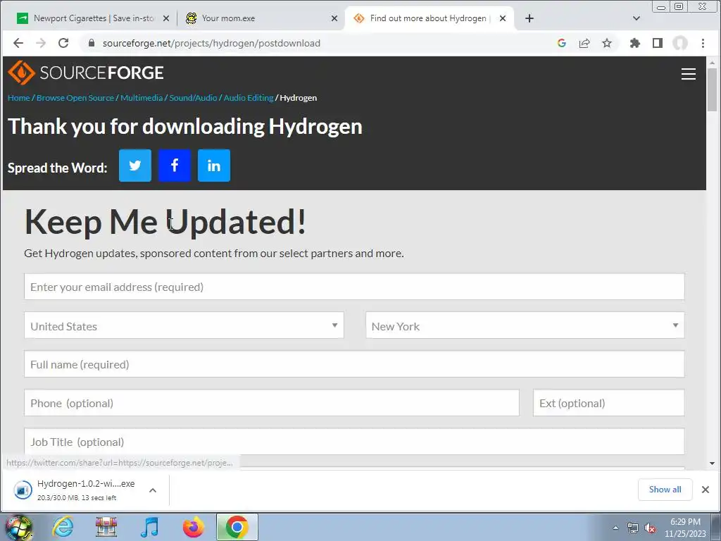
Task: Open the Windows Start menu
Action: [19, 527]
